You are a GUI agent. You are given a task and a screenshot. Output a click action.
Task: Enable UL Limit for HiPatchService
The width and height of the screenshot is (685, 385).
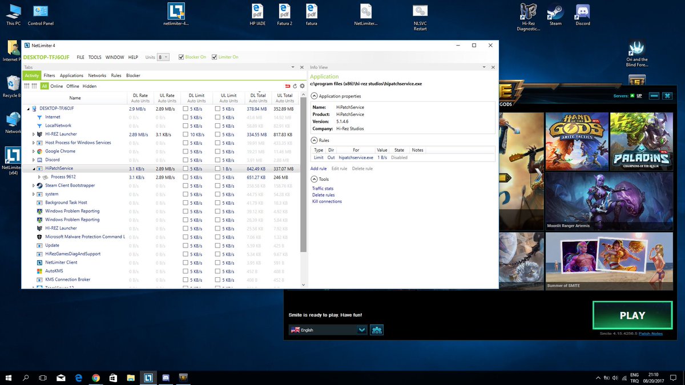point(218,168)
